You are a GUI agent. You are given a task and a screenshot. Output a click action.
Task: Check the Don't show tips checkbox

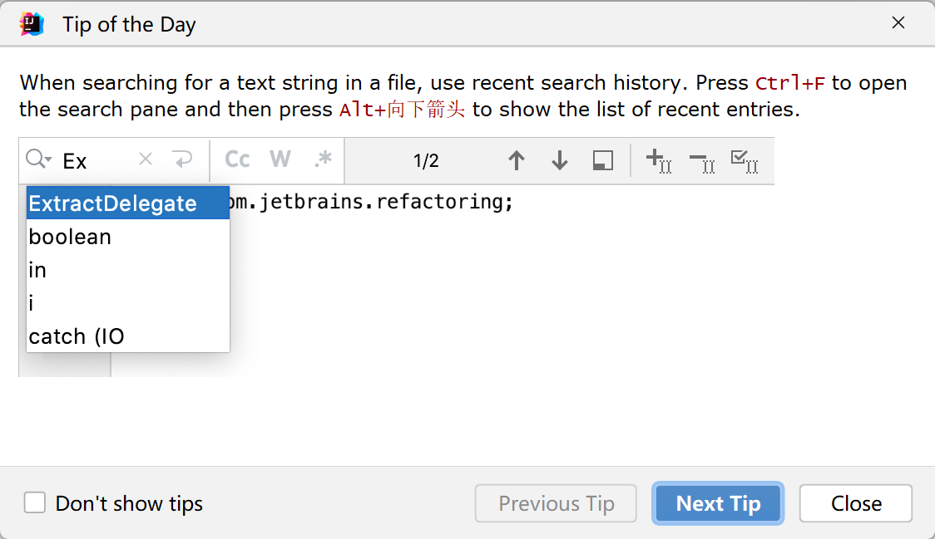[35, 503]
